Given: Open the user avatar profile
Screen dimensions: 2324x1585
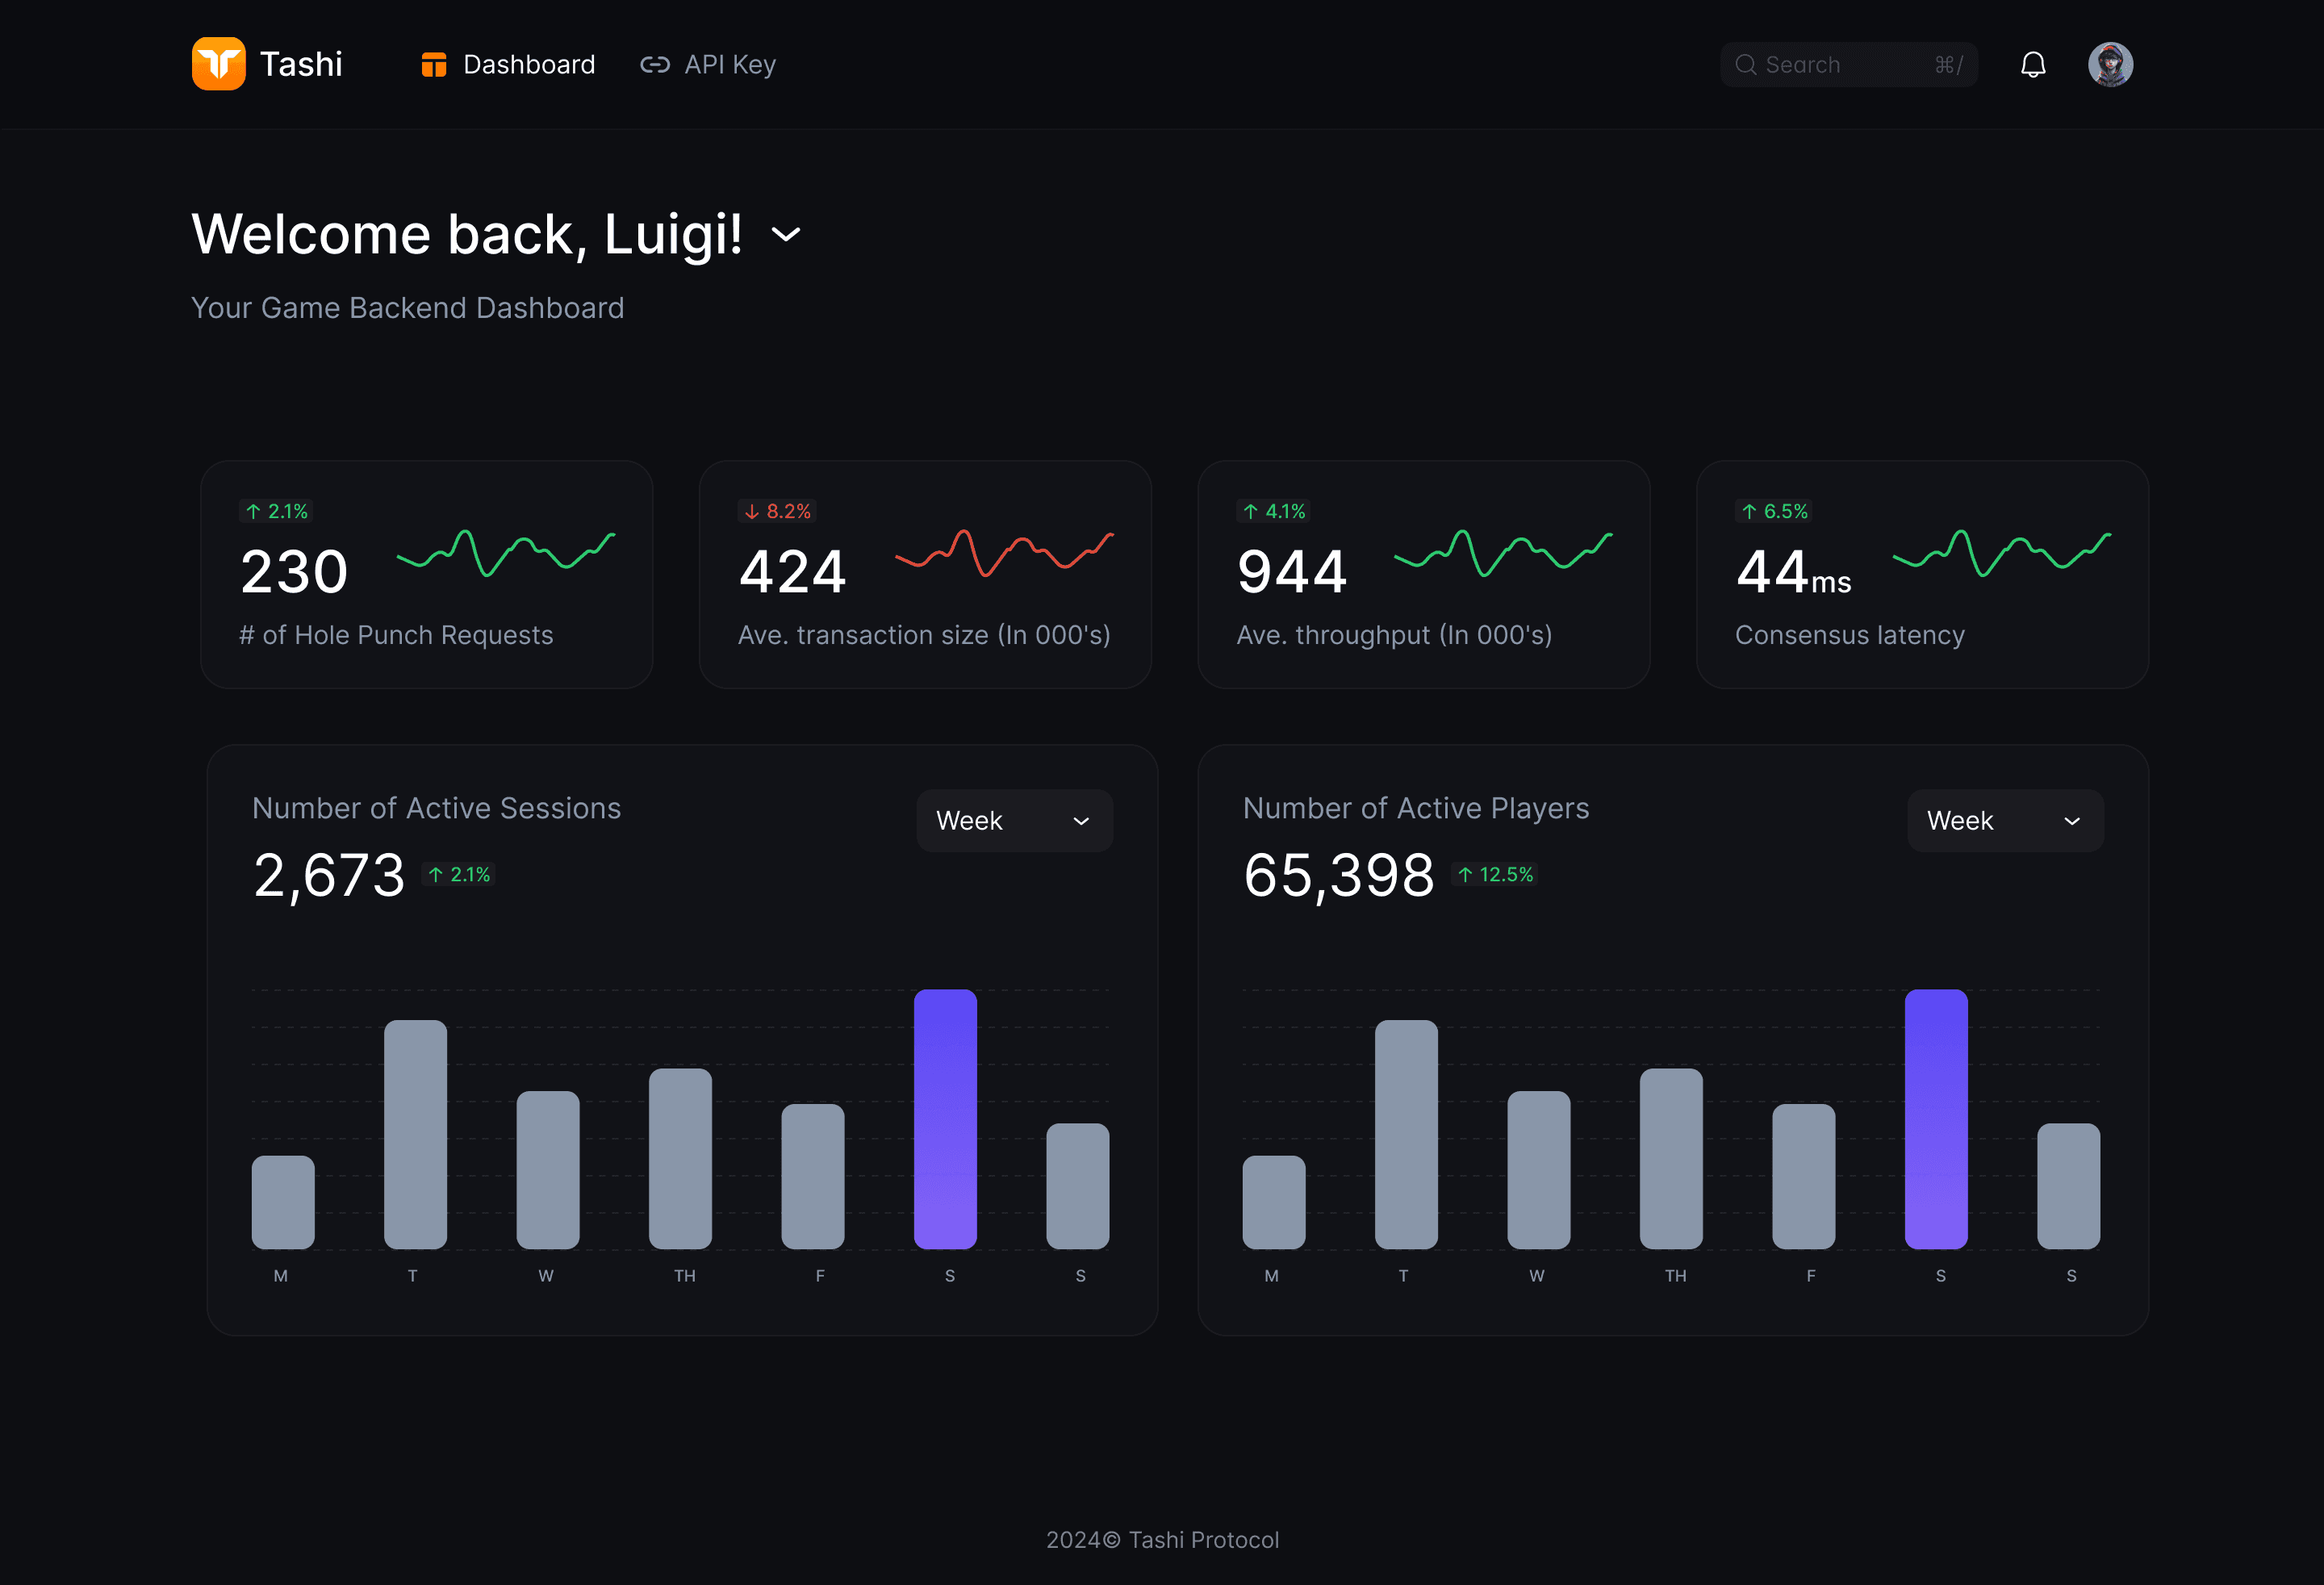Looking at the screenshot, I should click(2110, 65).
